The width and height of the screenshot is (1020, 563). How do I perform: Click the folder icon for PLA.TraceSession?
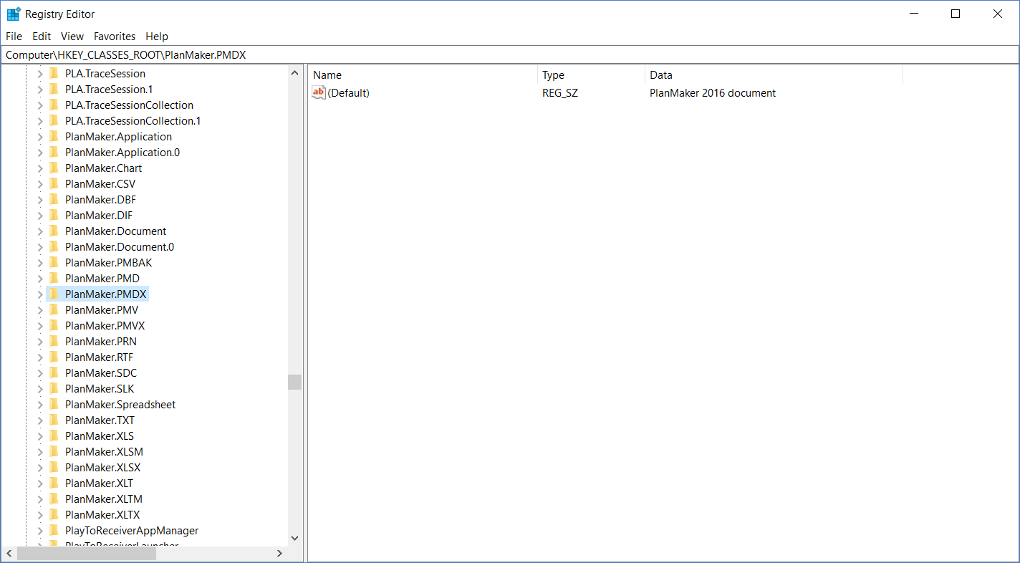click(54, 74)
